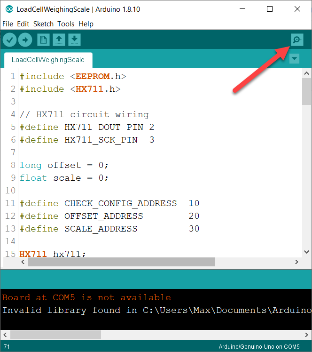This screenshot has height=352, width=312.
Task: Expand the tab options dropdown arrow
Action: (x=294, y=59)
